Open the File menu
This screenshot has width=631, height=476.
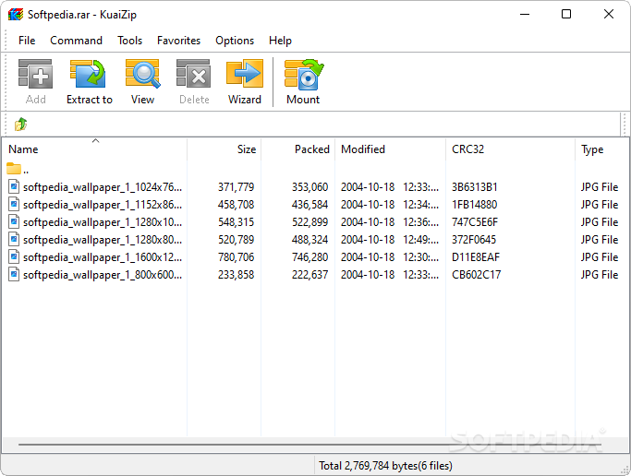(x=27, y=41)
